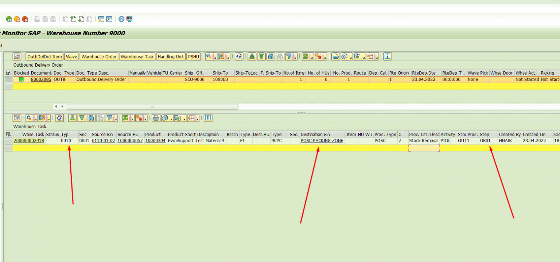This screenshot has width=560, height=262.
Task: Click the left arrow of the horizontal scrollbar
Action: 57,107
